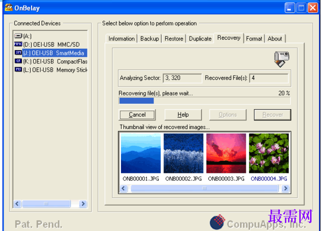The image size is (321, 231).
Task: Switch to the Backup tab
Action: (x=150, y=39)
